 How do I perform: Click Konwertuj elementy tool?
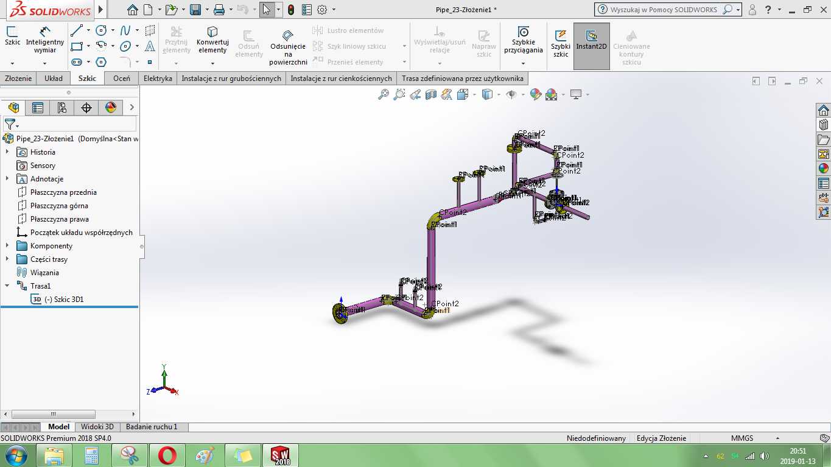(x=212, y=40)
